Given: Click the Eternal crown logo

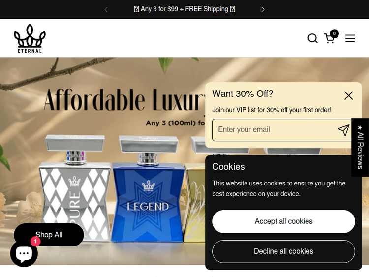Looking at the screenshot, I should [30, 38].
